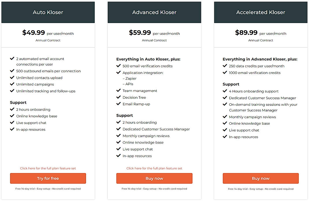
Task: Open the full plan feature set for Advanced Kloser
Action: 154,168
